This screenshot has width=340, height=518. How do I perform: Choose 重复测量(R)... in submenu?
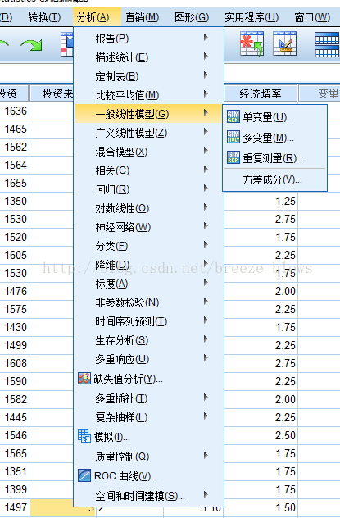coord(275,158)
